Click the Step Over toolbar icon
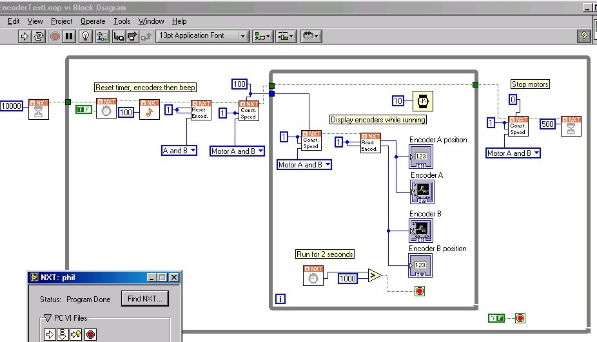Viewport: 597px width, 342px height. pos(132,37)
